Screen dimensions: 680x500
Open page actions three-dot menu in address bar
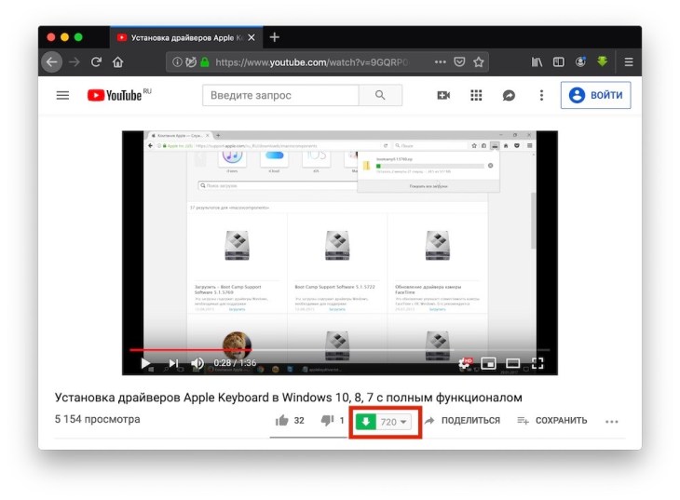pyautogui.click(x=441, y=62)
